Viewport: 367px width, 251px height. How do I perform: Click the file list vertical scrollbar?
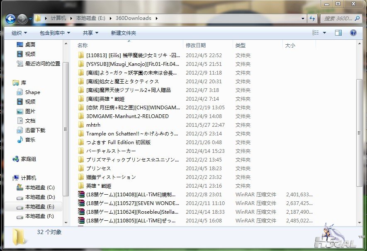pyautogui.click(x=360, y=124)
